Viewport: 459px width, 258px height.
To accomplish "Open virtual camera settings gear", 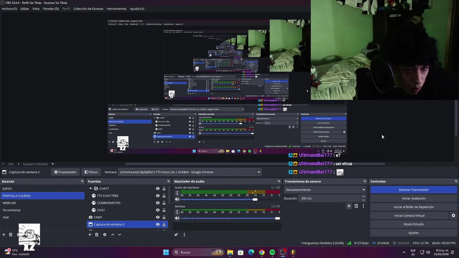I will (453, 216).
